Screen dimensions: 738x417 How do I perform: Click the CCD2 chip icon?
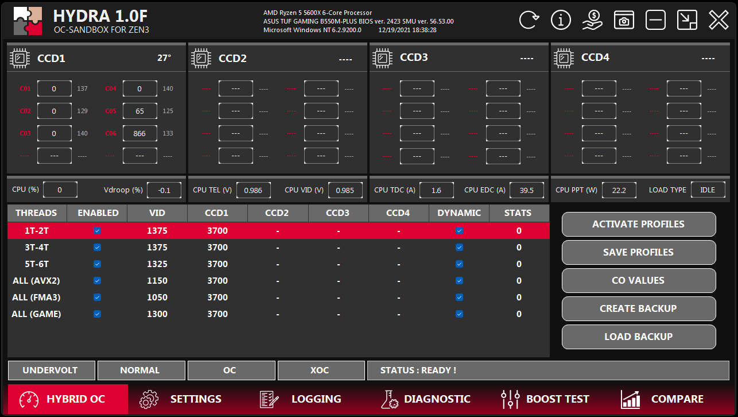click(201, 58)
